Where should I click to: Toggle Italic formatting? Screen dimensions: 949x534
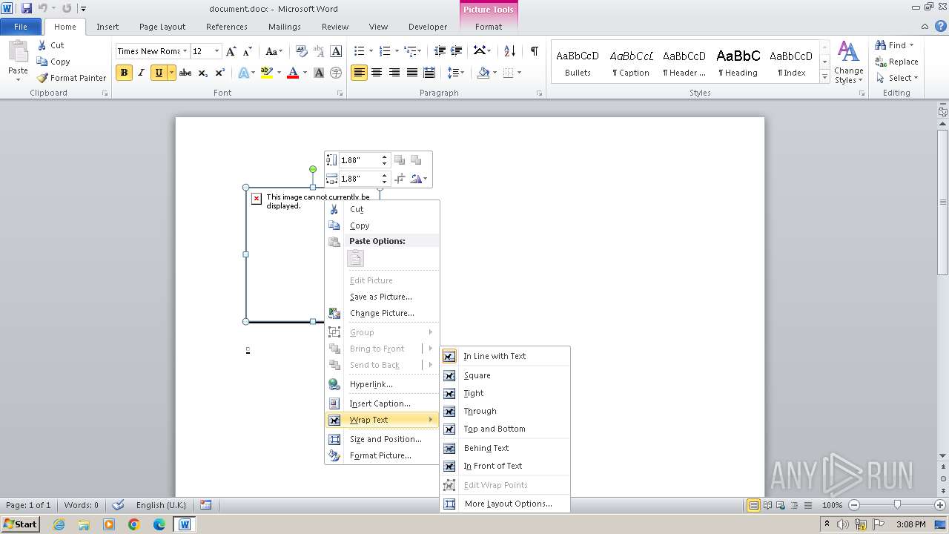click(x=140, y=73)
